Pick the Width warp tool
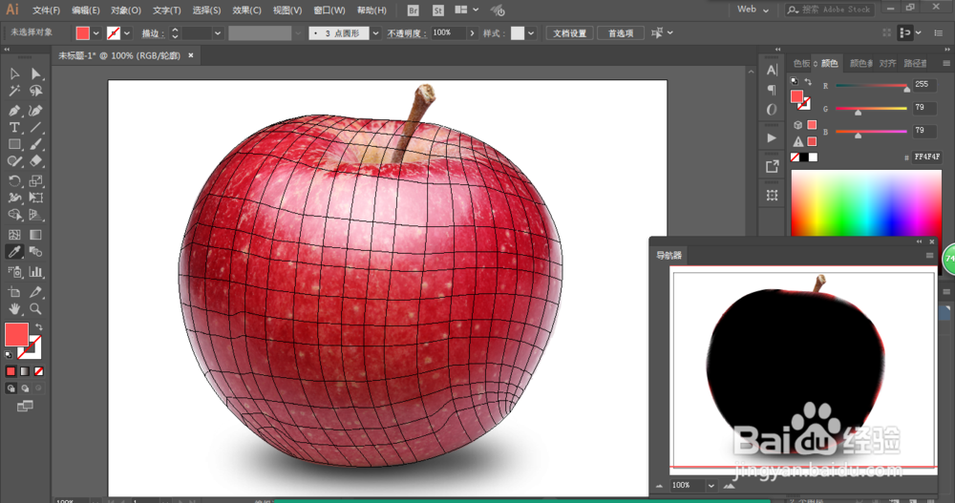 [14, 198]
